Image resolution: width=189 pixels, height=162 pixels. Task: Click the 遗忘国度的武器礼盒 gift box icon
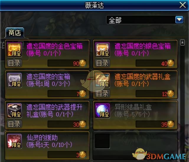pos(102,80)
